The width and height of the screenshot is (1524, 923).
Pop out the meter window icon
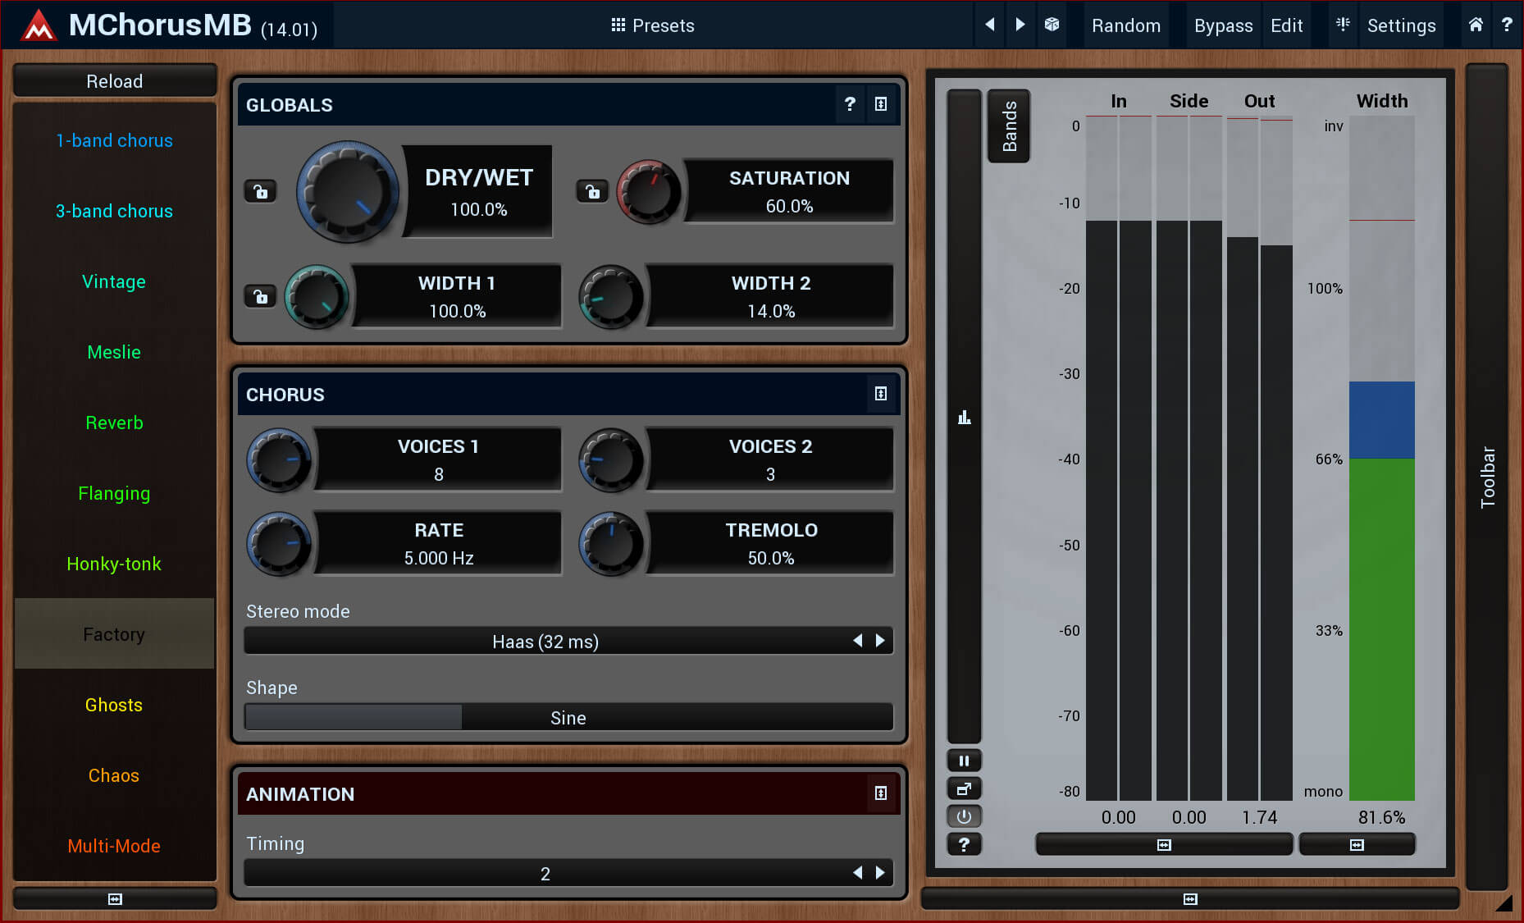965,788
